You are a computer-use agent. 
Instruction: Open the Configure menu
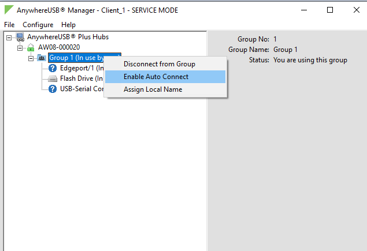(x=38, y=25)
